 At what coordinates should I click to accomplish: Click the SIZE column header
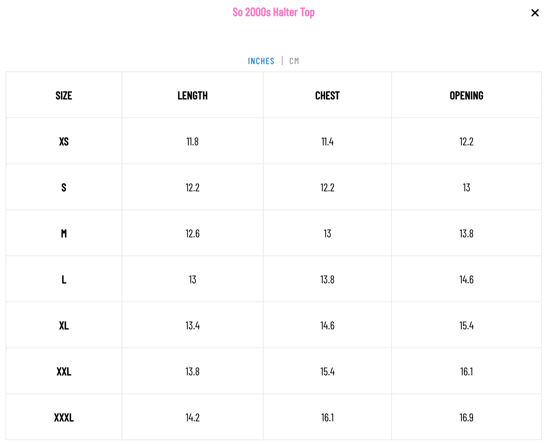pyautogui.click(x=64, y=95)
